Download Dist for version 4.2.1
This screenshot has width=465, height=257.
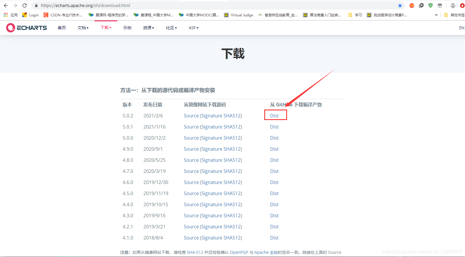point(274,227)
